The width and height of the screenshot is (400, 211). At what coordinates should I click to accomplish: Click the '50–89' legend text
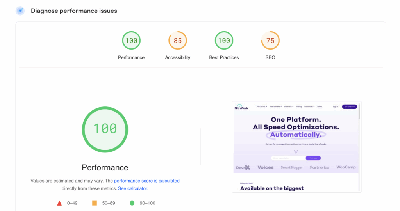[x=109, y=203]
